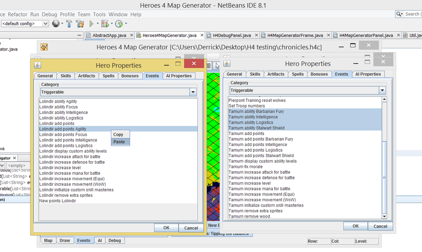Image resolution: width=422 pixels, height=252 pixels.
Task: Click Cancel in Tarnum Hero Properties dialog
Action: click(380, 226)
